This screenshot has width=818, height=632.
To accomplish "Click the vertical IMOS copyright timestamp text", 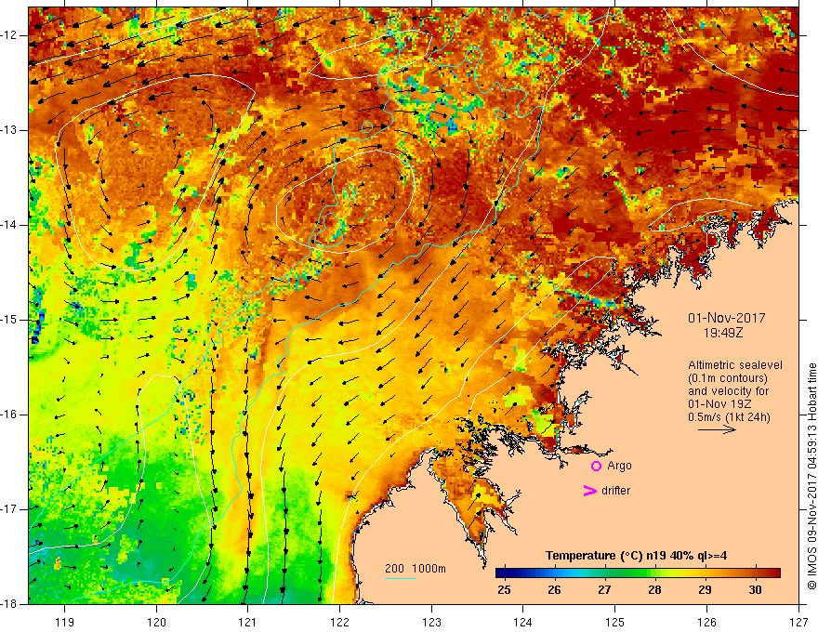I will pos(811,477).
